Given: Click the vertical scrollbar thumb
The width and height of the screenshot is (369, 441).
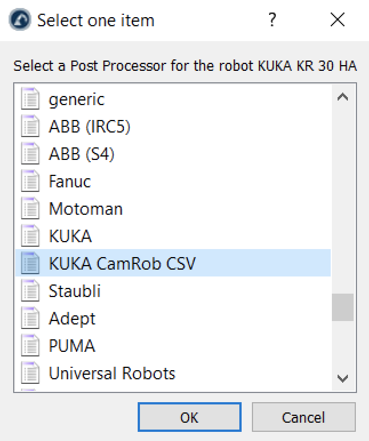Looking at the screenshot, I should [x=343, y=307].
